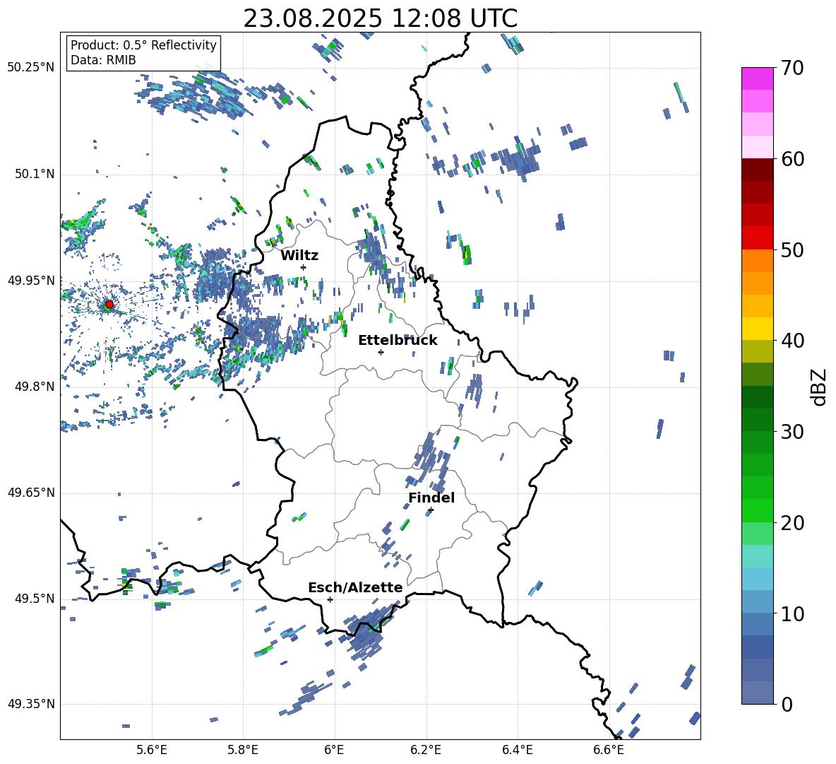Image resolution: width=836 pixels, height=764 pixels.
Task: Click the 6.6°E longitude label
Action: click(x=609, y=750)
